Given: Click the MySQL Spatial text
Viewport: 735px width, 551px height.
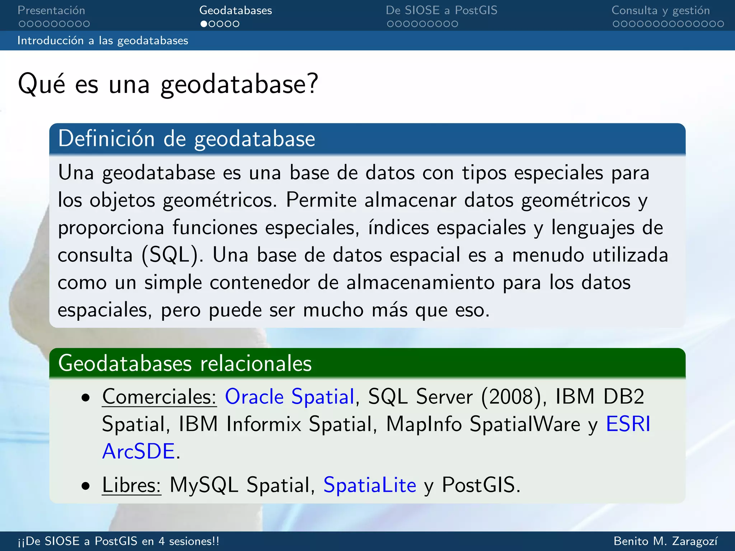Looking at the screenshot, I should [240, 485].
